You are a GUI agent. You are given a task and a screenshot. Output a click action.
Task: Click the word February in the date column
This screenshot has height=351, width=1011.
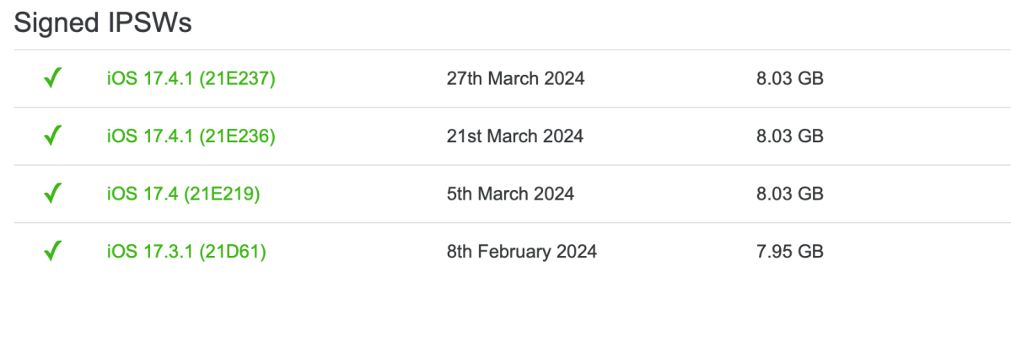pos(507,251)
